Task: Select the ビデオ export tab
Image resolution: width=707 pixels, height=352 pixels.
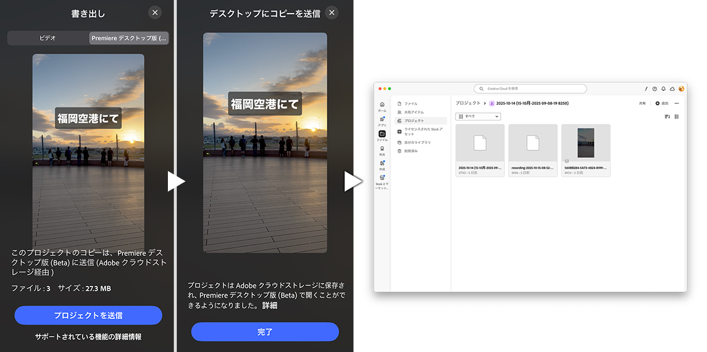Action: [x=48, y=38]
